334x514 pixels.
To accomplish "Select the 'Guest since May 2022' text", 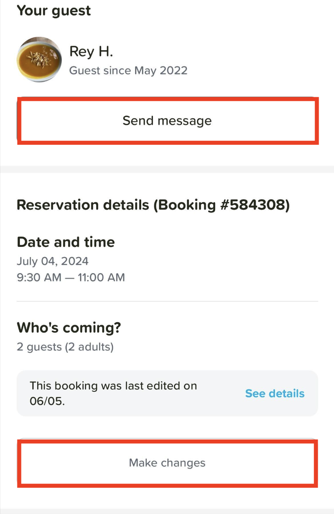I will tap(128, 70).
